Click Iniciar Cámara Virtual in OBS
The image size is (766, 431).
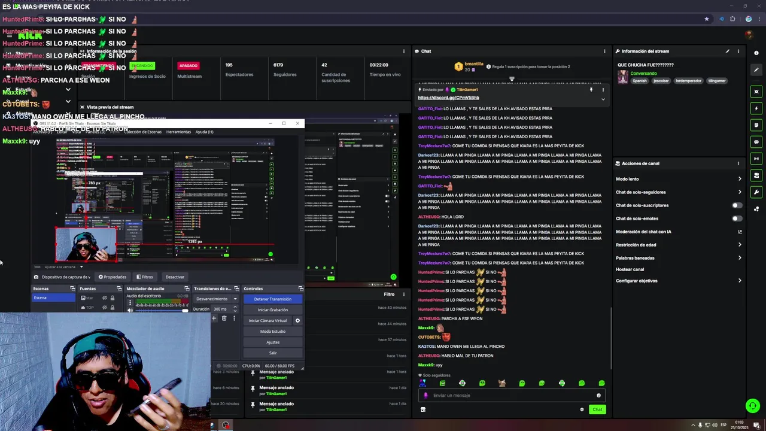[x=268, y=321]
